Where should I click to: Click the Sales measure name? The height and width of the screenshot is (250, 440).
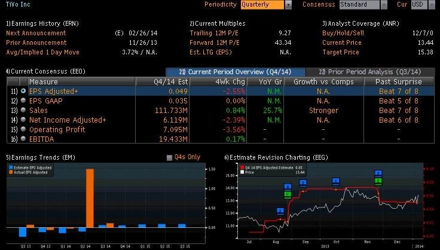coord(38,110)
